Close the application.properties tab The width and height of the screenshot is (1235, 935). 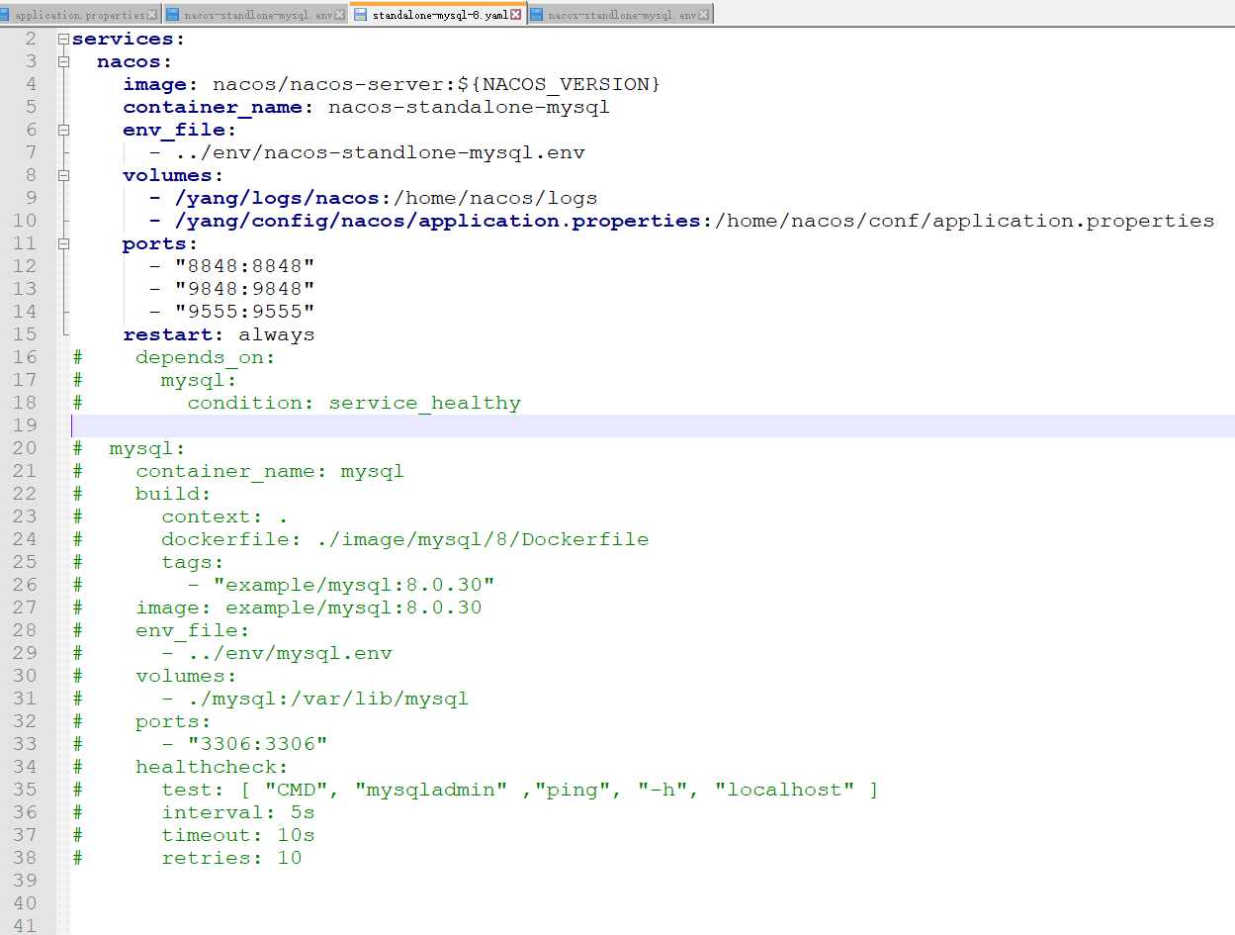coord(152,14)
